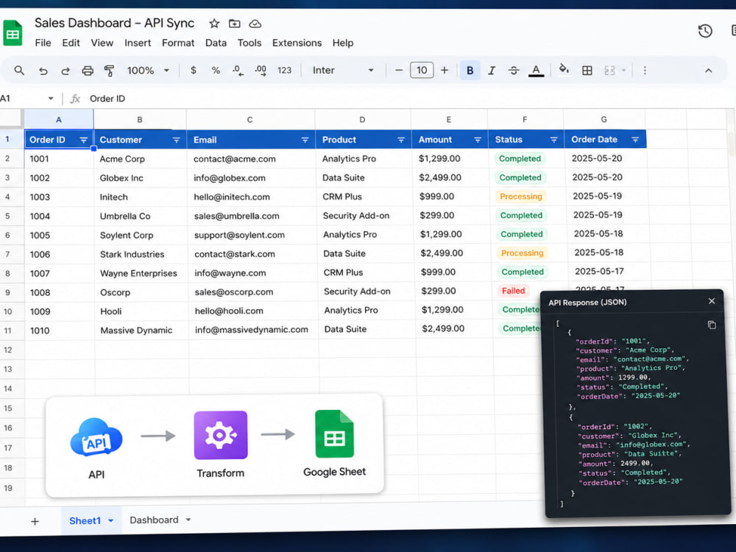Click the Failed status chip for Oscorp
736x552 pixels.
tap(513, 291)
